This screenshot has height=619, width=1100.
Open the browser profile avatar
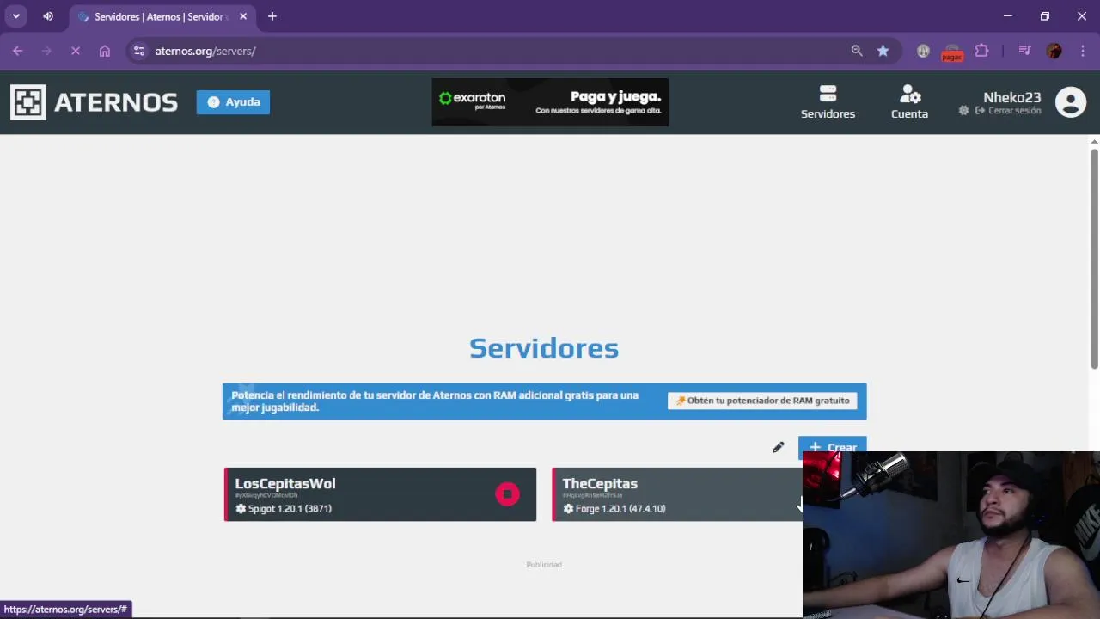[x=1054, y=51]
